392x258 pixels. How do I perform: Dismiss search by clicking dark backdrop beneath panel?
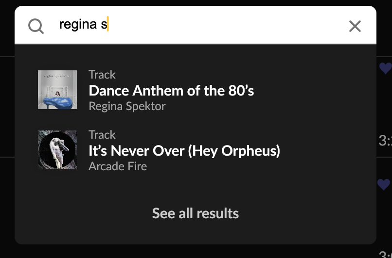(x=195, y=251)
